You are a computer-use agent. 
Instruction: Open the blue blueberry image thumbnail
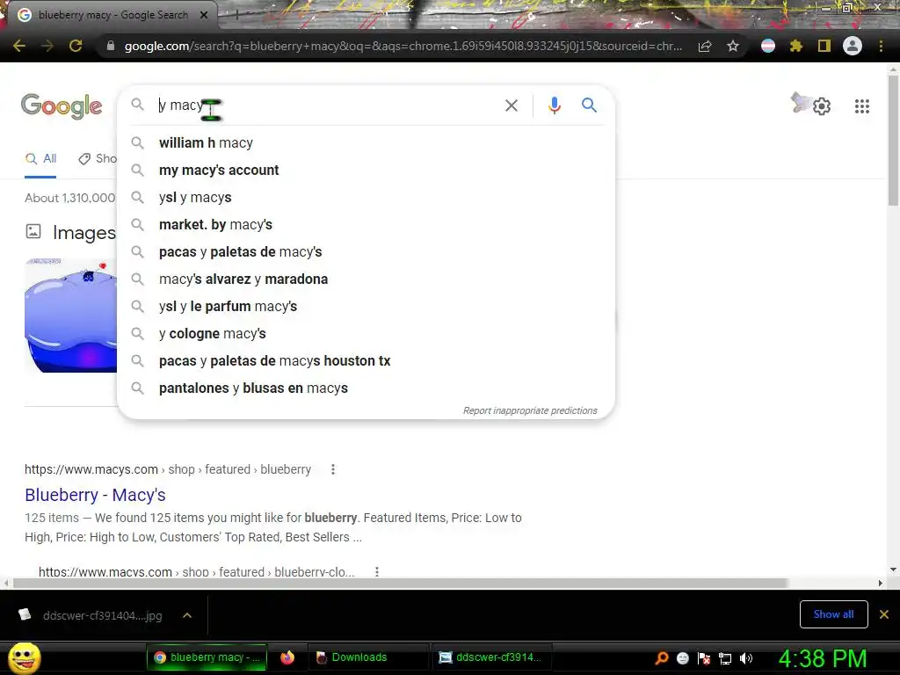point(70,316)
